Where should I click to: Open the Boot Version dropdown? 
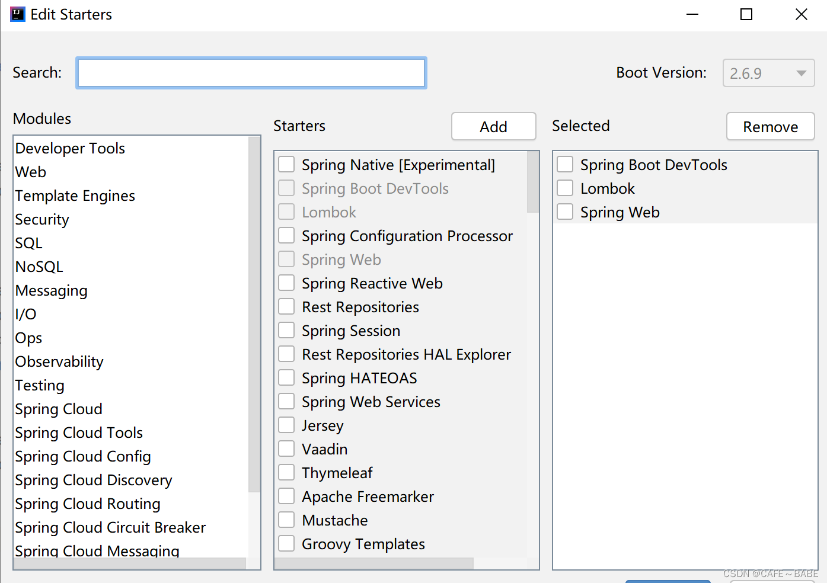pyautogui.click(x=768, y=73)
